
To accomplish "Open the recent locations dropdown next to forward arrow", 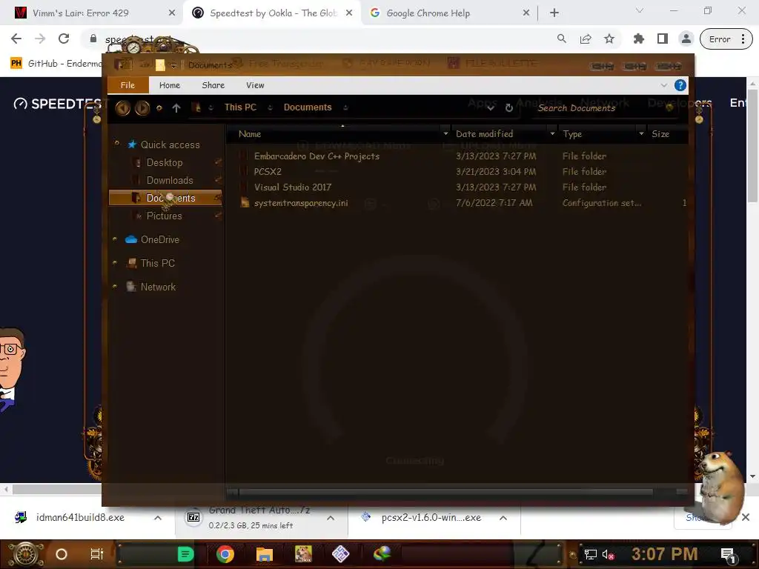I will coord(159,108).
